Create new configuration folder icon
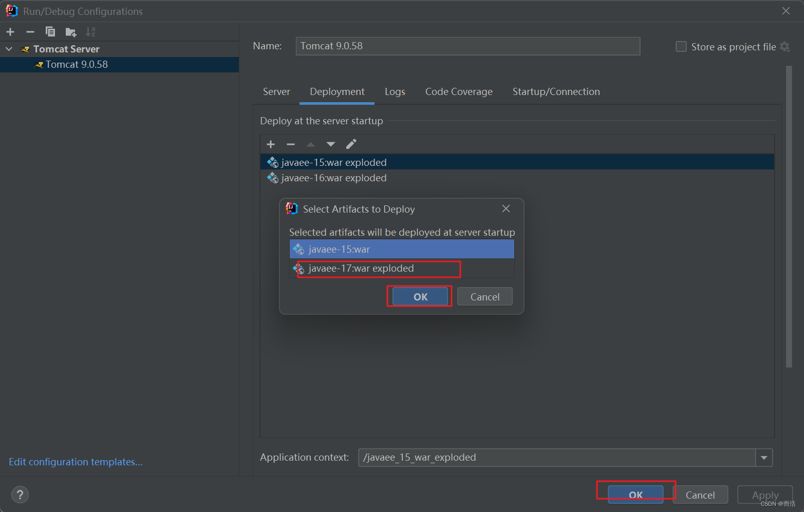The height and width of the screenshot is (512, 804). [x=71, y=32]
